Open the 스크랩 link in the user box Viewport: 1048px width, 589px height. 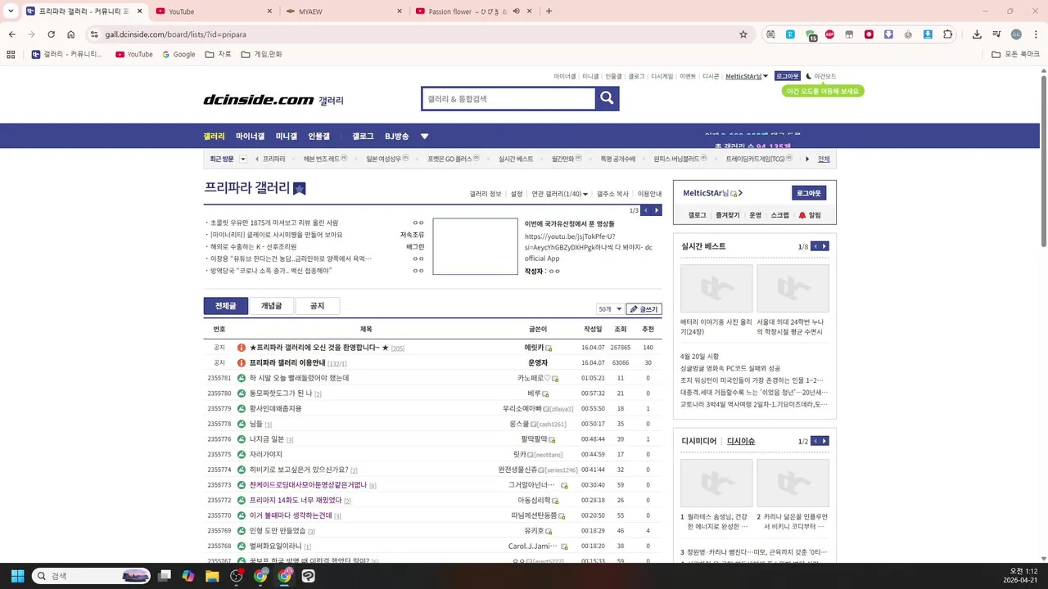coord(779,215)
